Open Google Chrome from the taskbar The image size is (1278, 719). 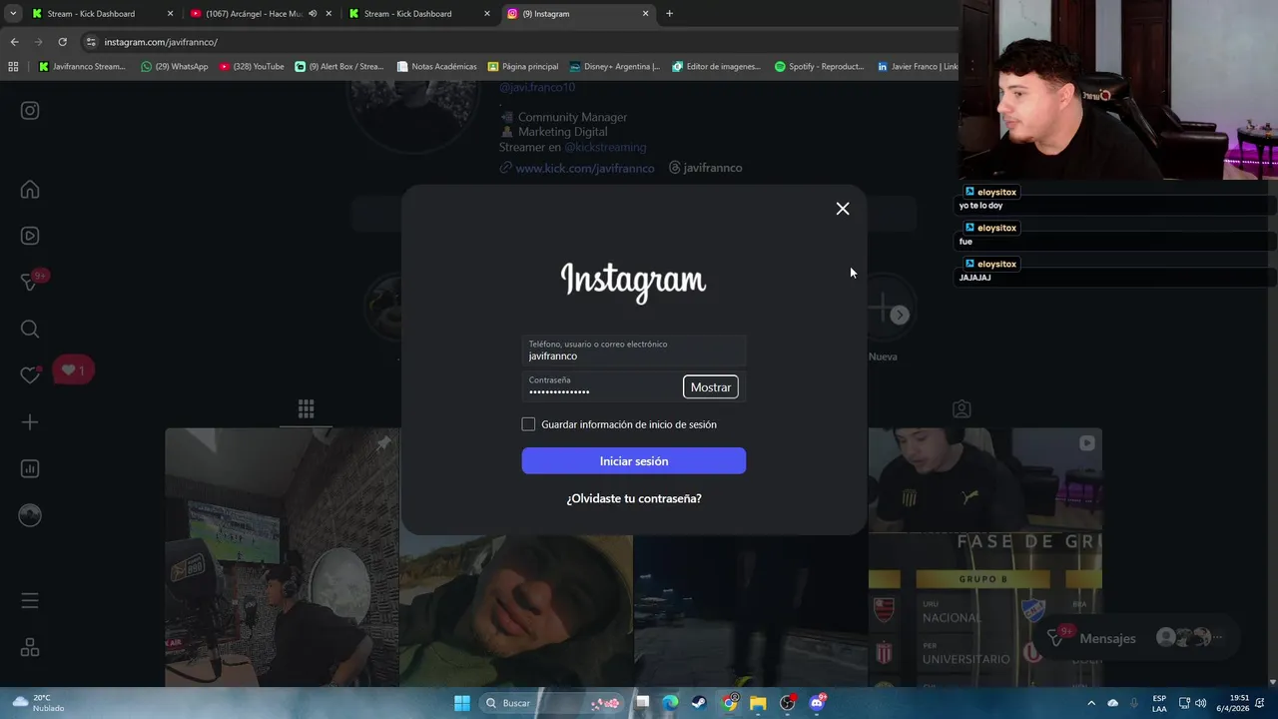(x=730, y=703)
